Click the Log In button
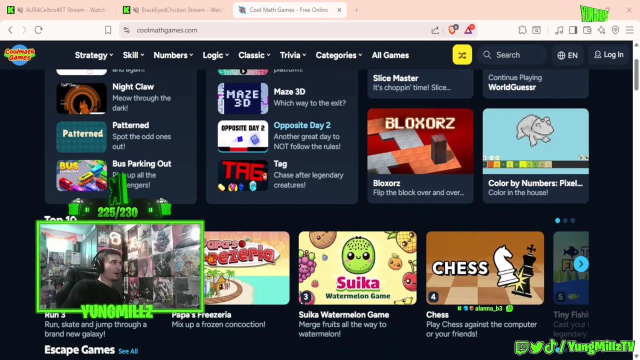This screenshot has height=360, width=640. click(608, 55)
